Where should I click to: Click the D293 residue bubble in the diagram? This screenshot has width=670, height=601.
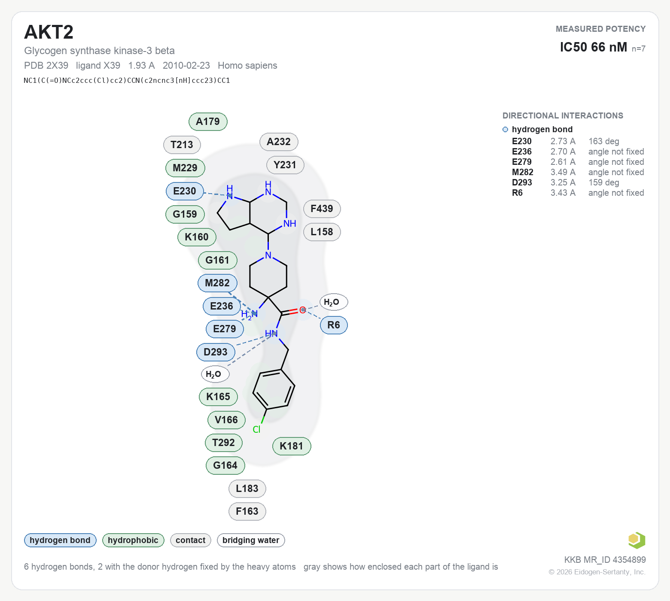(216, 352)
